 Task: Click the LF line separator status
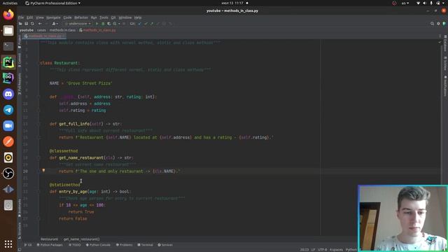coord(313,249)
